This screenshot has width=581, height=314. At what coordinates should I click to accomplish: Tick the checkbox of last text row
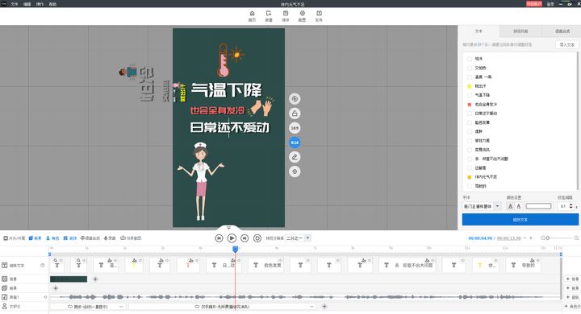(x=470, y=186)
